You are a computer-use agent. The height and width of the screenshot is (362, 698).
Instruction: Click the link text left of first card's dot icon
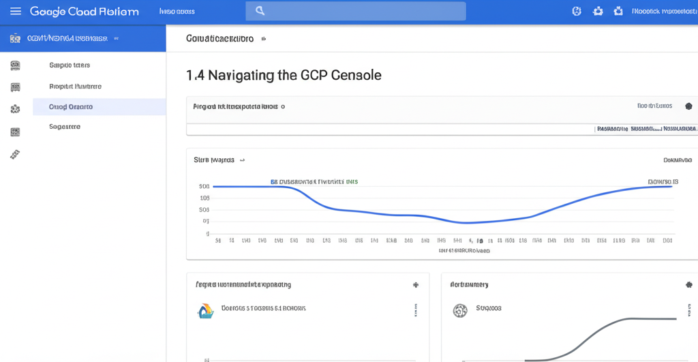tap(654, 106)
